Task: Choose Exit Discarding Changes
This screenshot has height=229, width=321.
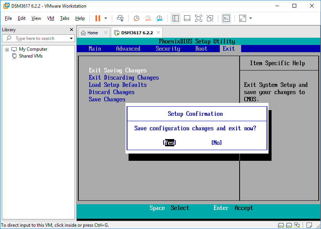Action: (x=124, y=78)
